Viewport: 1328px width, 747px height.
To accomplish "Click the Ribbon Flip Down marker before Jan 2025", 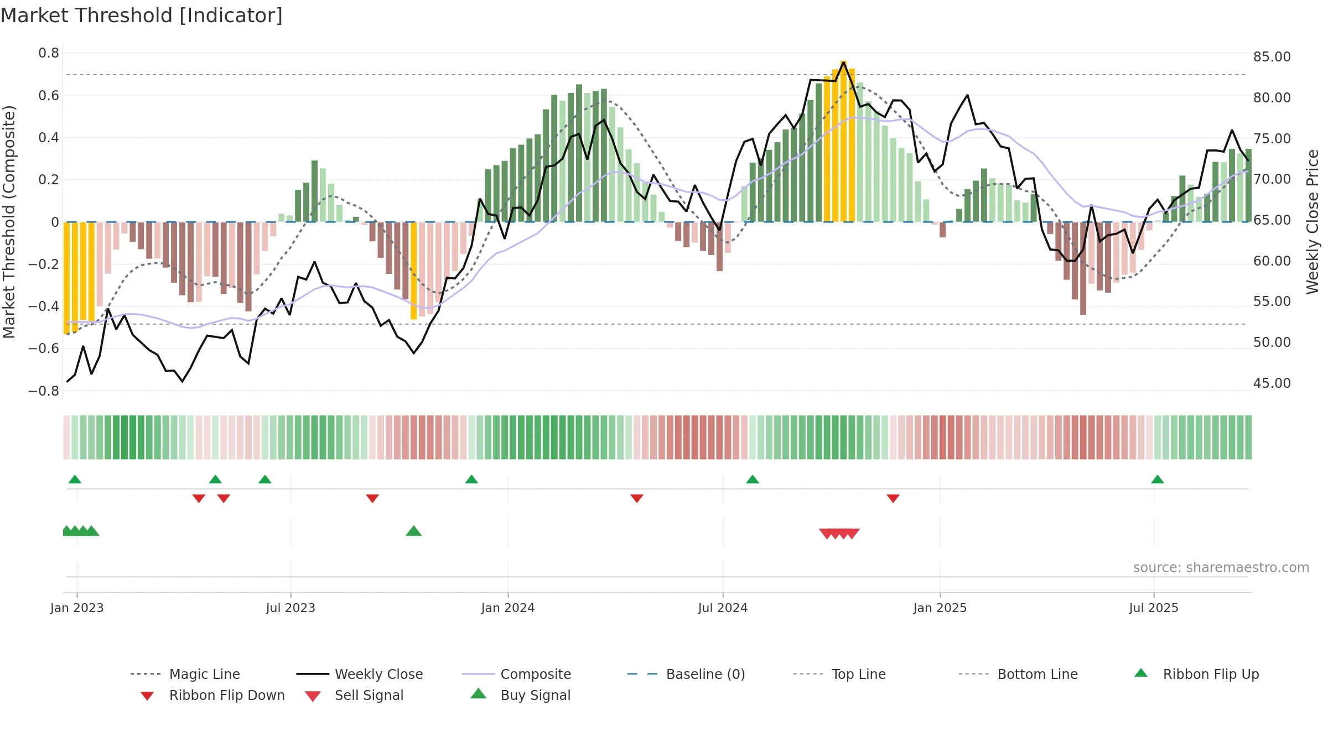I will click(x=893, y=499).
